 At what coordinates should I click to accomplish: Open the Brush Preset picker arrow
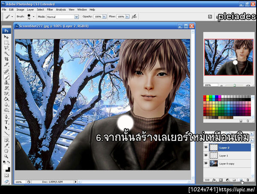coord(33,17)
